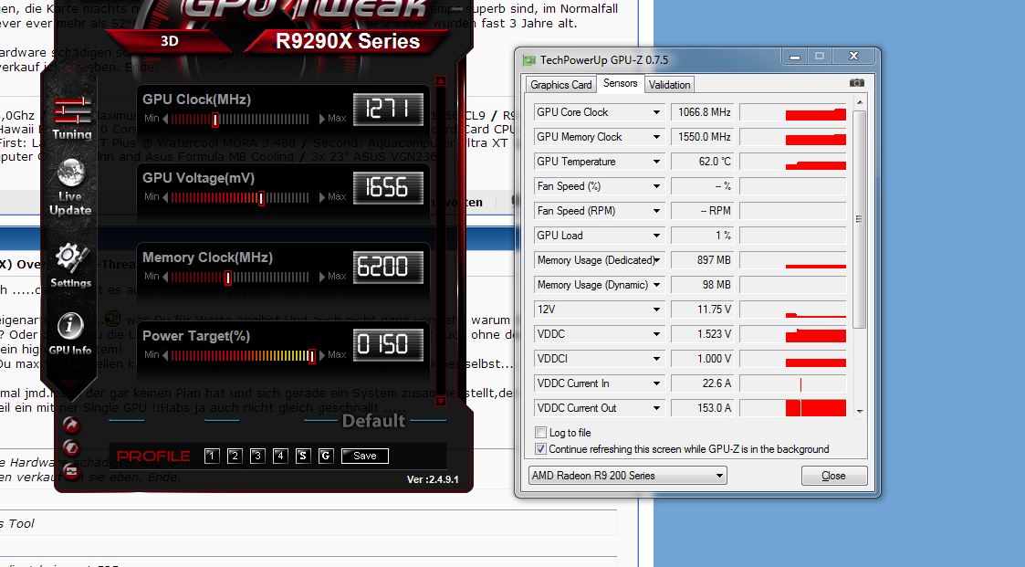
Task: Click the red hexagon round icon
Action: coord(71,448)
